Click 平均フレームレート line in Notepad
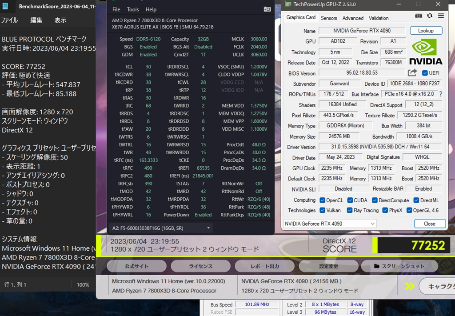455x316 pixels. [41, 85]
